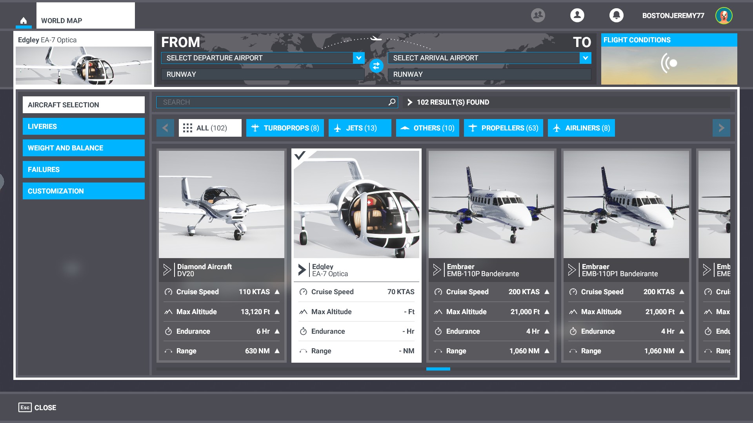Expand the departure airport dropdown arrow
Viewport: 753px width, 423px height.
358,58
